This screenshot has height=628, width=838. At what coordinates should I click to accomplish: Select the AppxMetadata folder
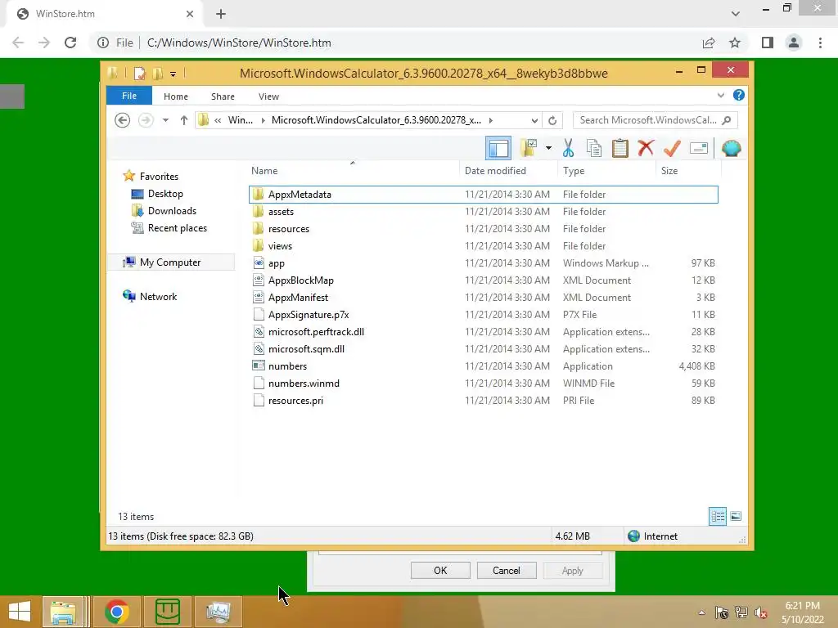click(483, 195)
